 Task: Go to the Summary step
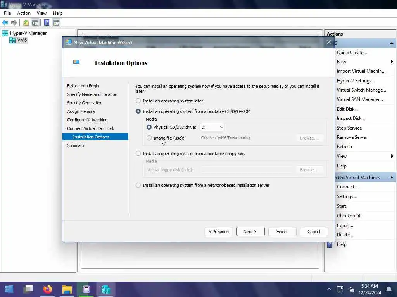point(76,145)
